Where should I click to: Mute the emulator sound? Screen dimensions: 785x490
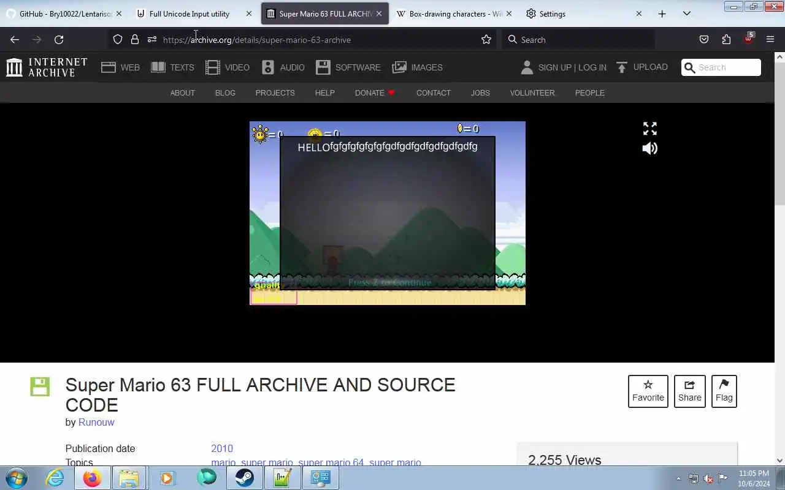coord(649,148)
